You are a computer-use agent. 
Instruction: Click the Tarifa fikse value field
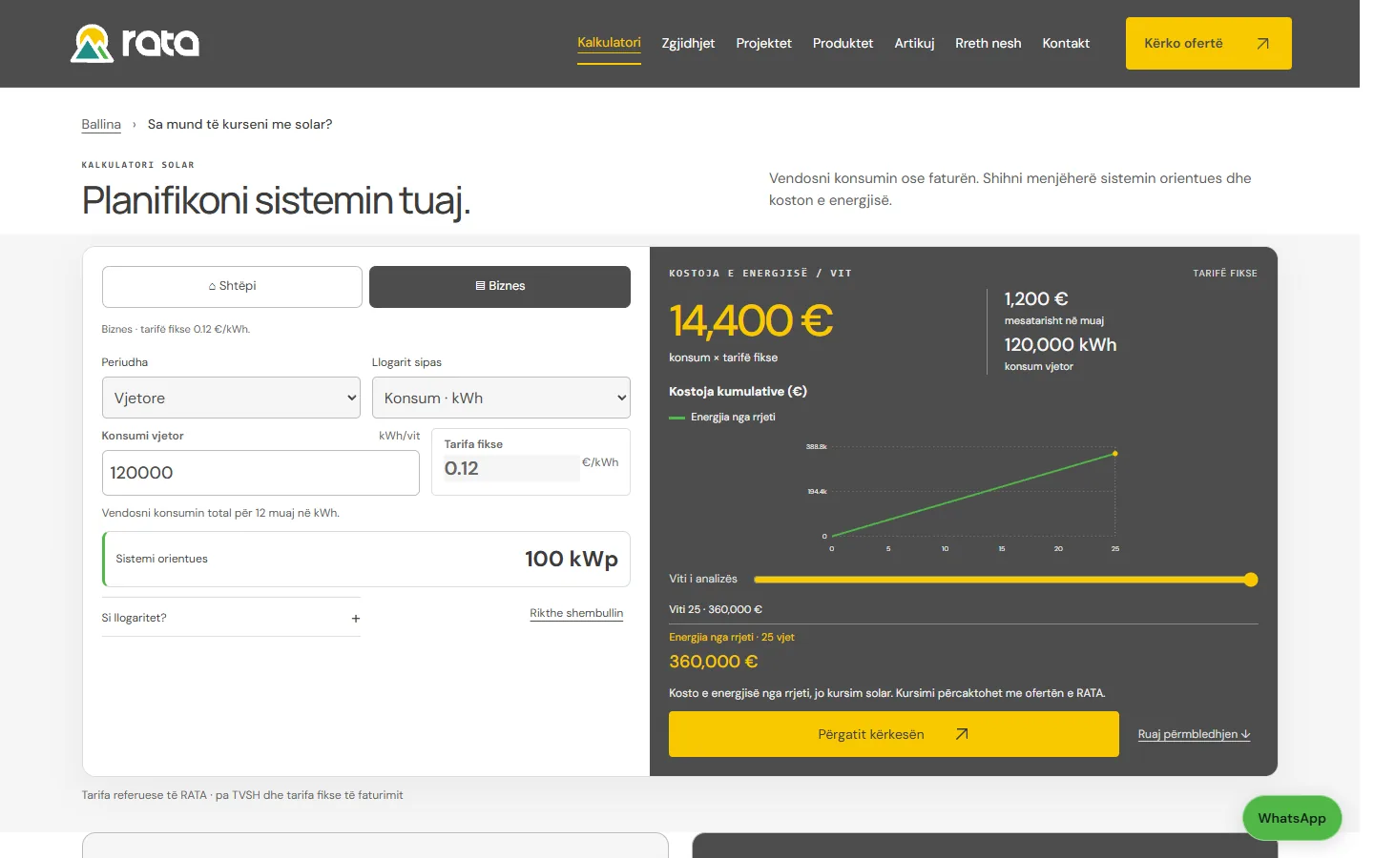click(x=511, y=468)
